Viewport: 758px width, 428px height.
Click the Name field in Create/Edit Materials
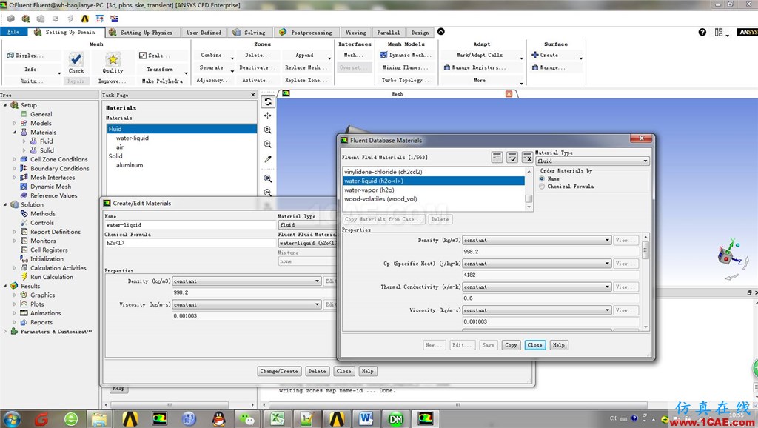click(190, 225)
